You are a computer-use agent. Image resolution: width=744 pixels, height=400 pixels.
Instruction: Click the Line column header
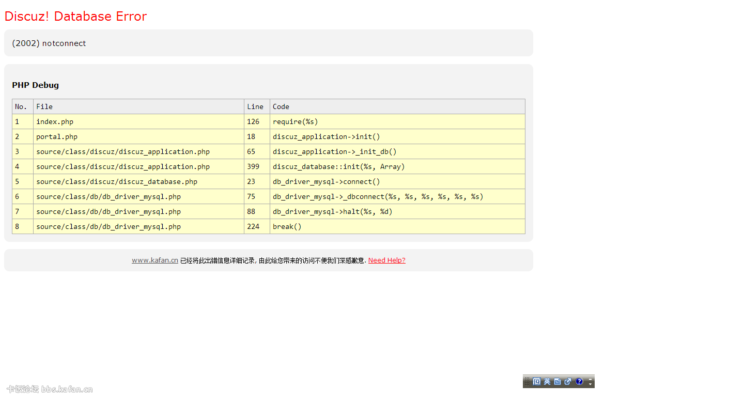[257, 106]
